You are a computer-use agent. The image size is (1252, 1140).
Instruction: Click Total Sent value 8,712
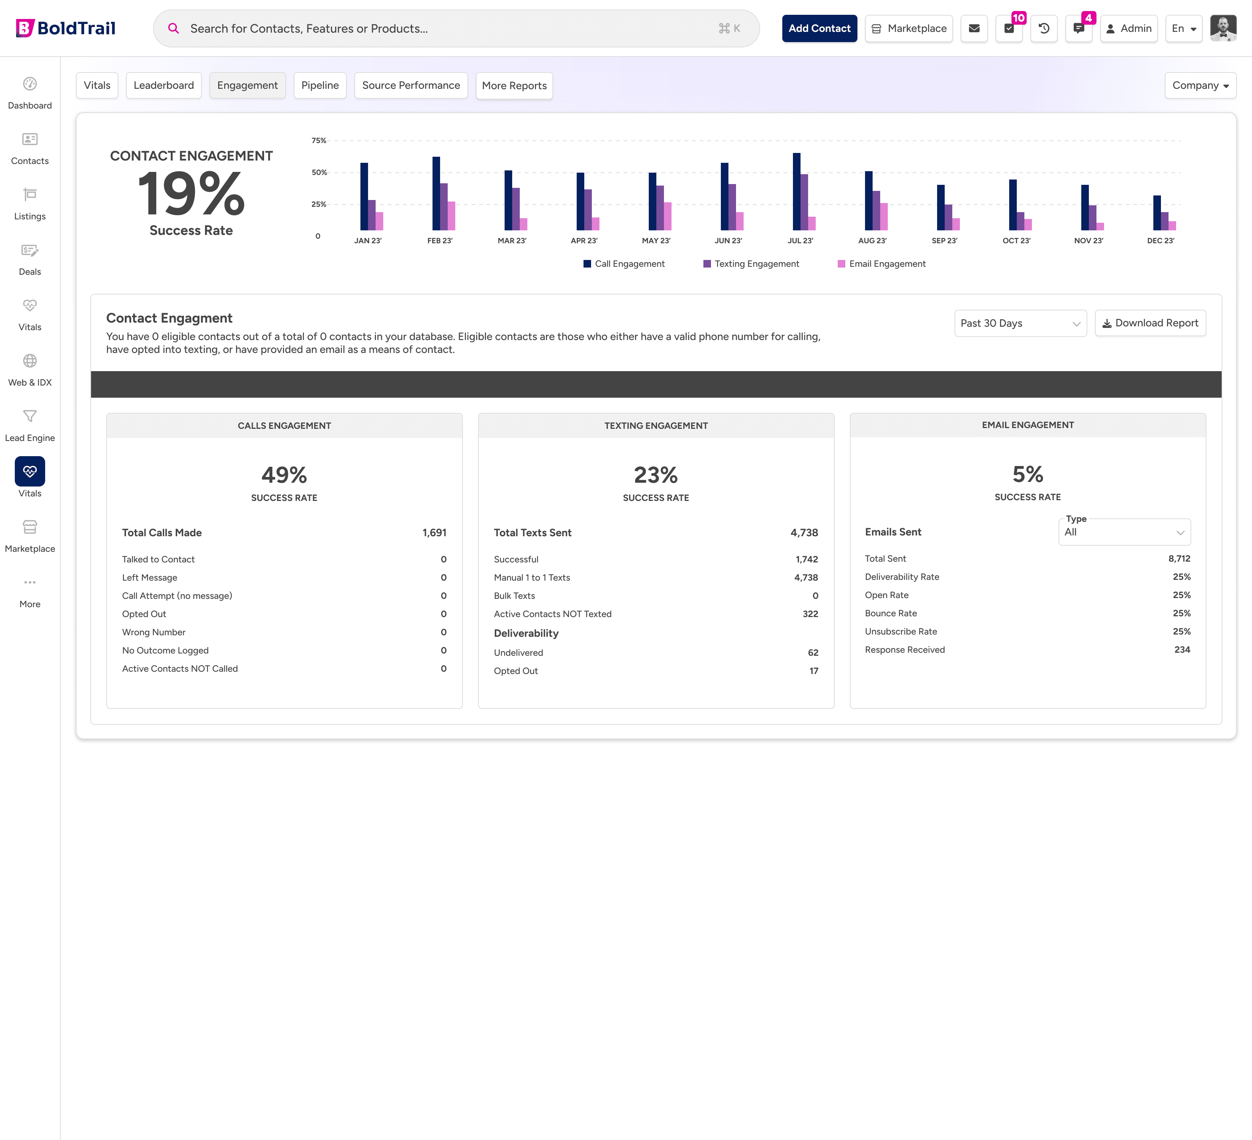(1179, 559)
